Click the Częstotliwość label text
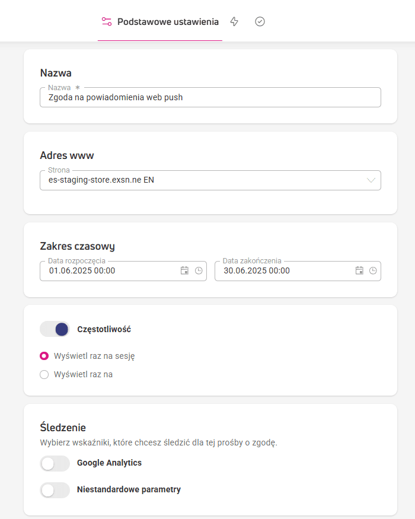The image size is (415, 519). [x=104, y=329]
